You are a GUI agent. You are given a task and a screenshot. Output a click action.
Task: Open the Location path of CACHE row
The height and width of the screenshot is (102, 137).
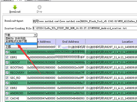point(112,98)
